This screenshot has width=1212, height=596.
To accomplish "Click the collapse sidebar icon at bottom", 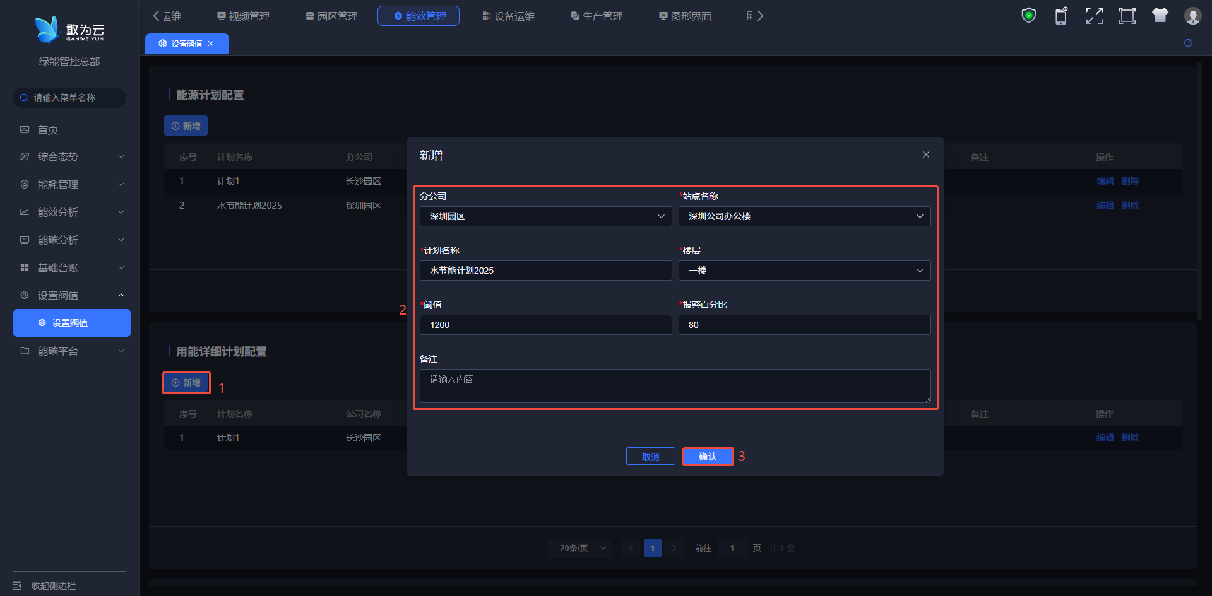I will click(17, 586).
